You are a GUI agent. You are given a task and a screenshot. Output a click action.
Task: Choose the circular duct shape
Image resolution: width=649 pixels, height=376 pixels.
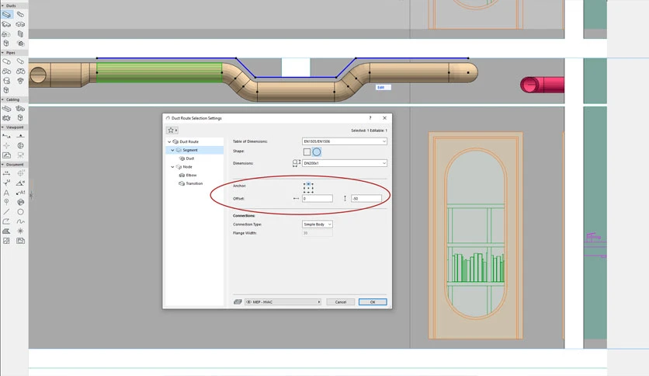pyautogui.click(x=317, y=152)
